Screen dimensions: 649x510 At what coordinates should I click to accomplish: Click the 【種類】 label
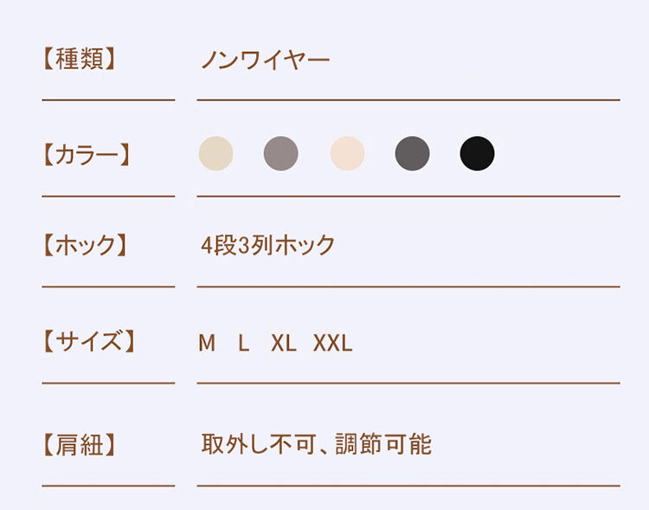point(79,59)
